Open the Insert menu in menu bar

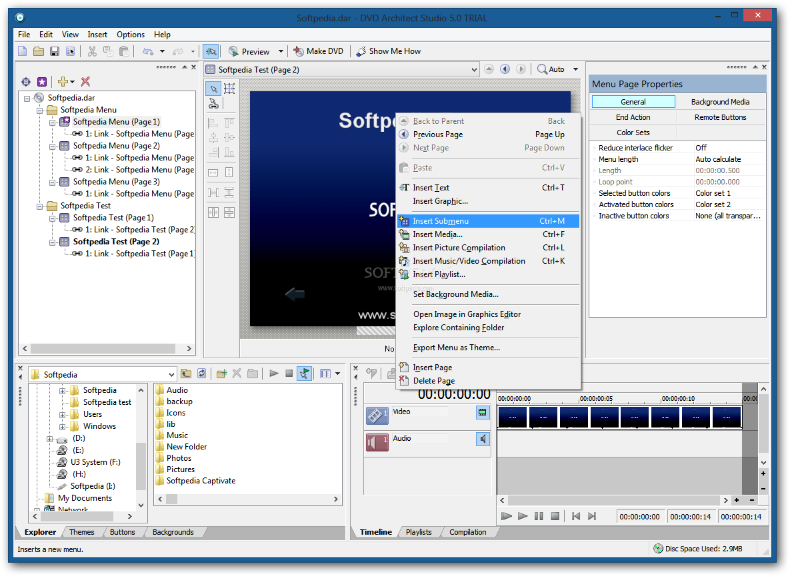point(97,34)
